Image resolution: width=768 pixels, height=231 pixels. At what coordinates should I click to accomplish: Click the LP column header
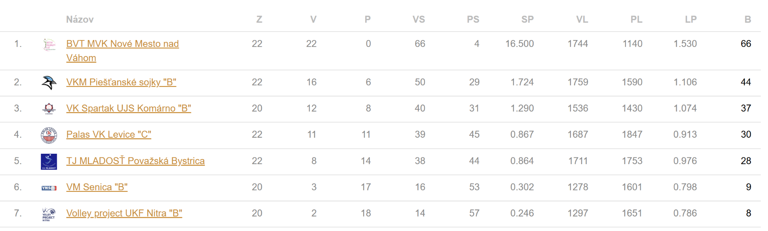point(690,19)
